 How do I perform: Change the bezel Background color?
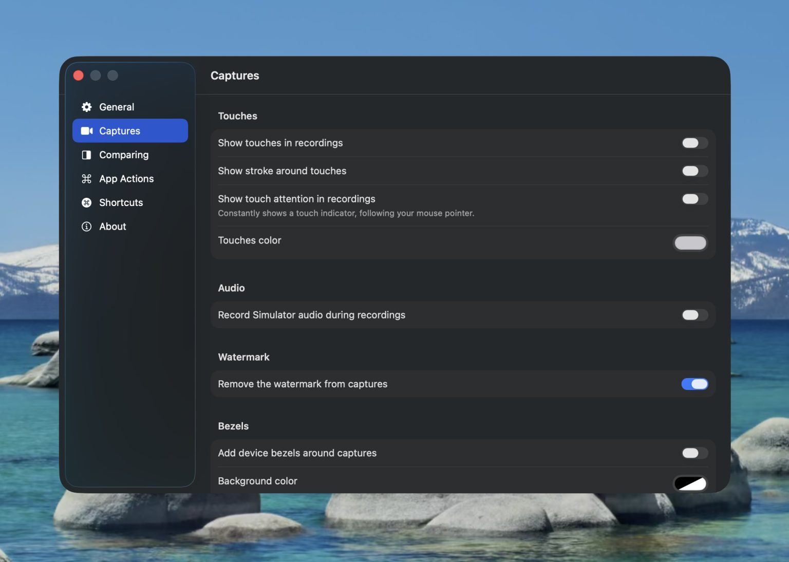690,483
